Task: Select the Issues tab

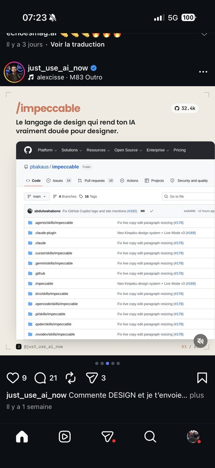Action: (59, 181)
